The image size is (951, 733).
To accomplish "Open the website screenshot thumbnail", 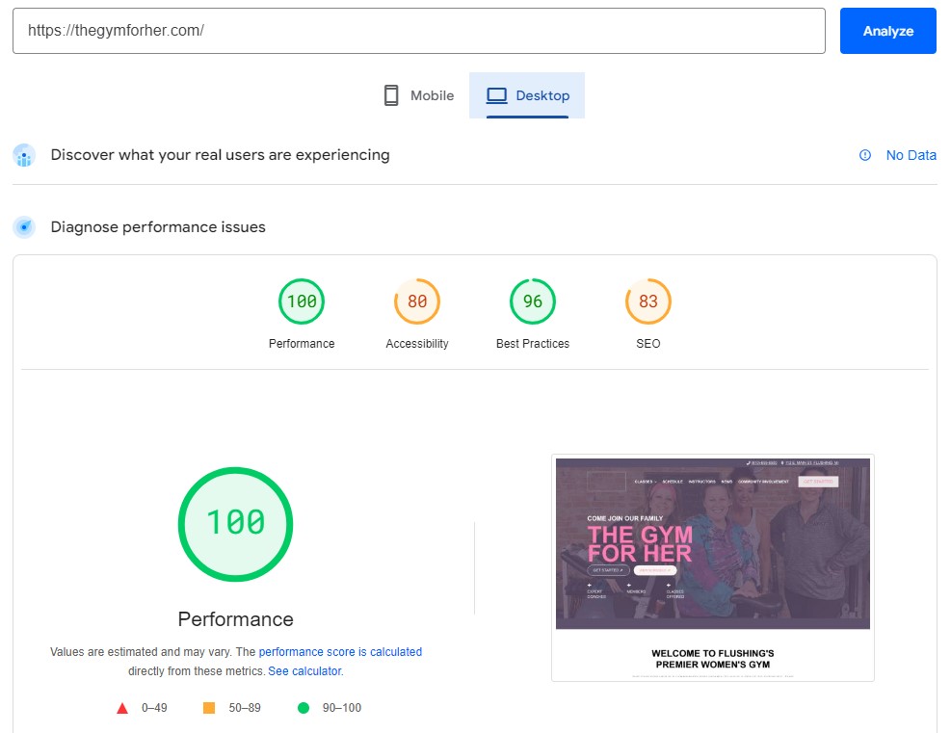I will coord(713,567).
